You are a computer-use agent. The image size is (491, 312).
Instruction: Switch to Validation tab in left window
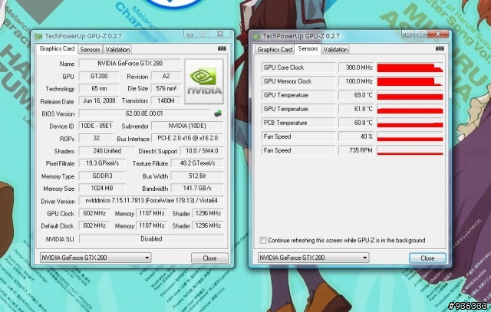pos(117,49)
